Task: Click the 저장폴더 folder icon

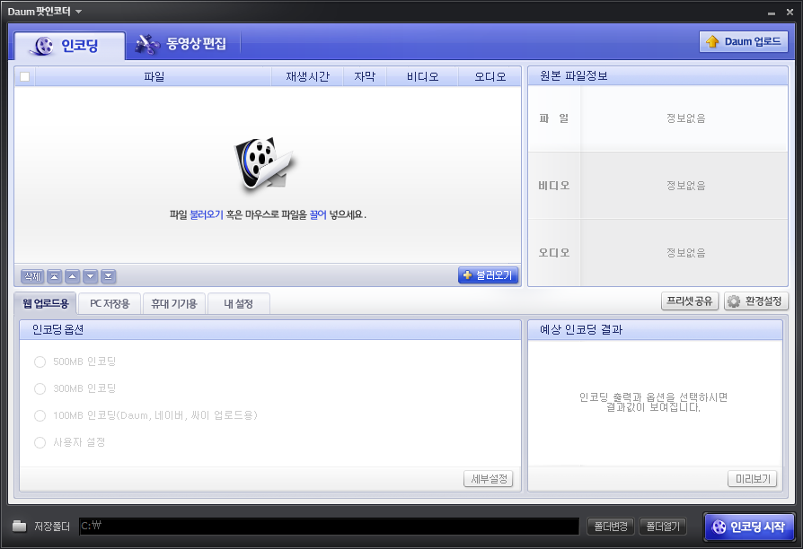Action: tap(20, 526)
